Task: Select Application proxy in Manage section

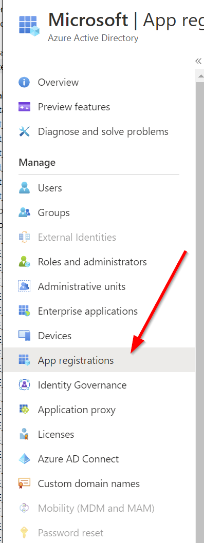Action: point(100,410)
